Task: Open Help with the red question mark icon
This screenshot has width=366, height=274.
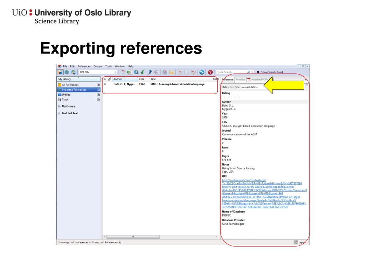Action: (x=210, y=72)
